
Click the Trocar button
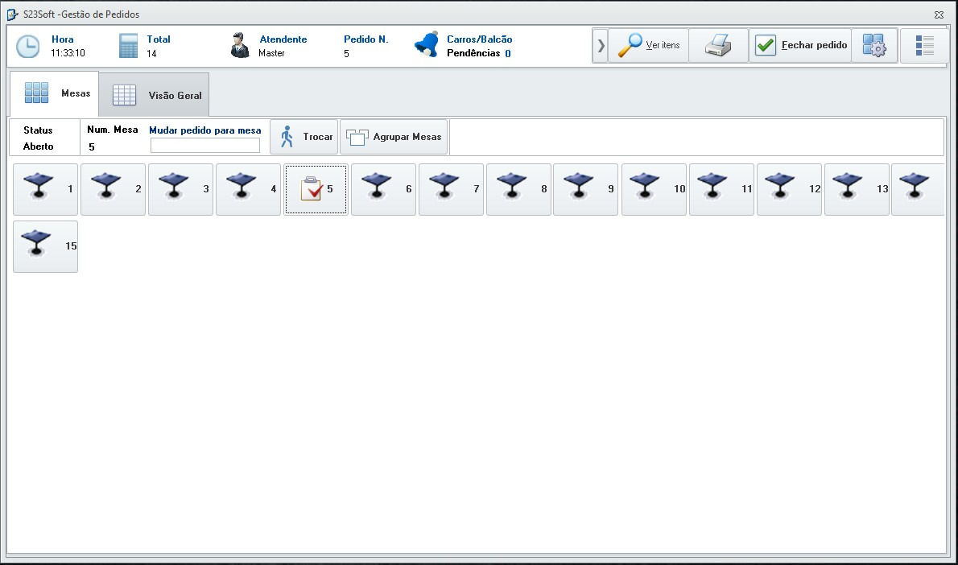[304, 137]
